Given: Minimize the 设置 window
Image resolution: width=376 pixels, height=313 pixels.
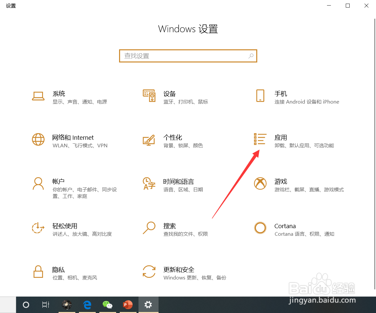Looking at the screenshot, I should coord(329,6).
